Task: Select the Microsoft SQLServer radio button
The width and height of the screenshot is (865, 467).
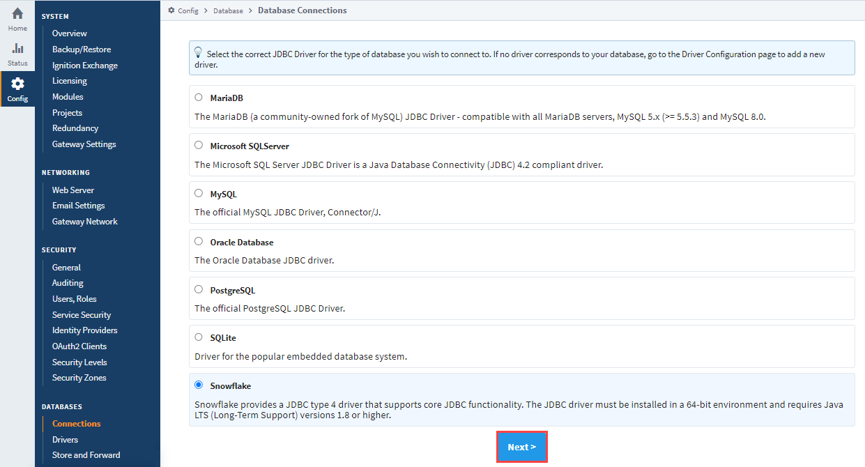Action: (x=199, y=146)
